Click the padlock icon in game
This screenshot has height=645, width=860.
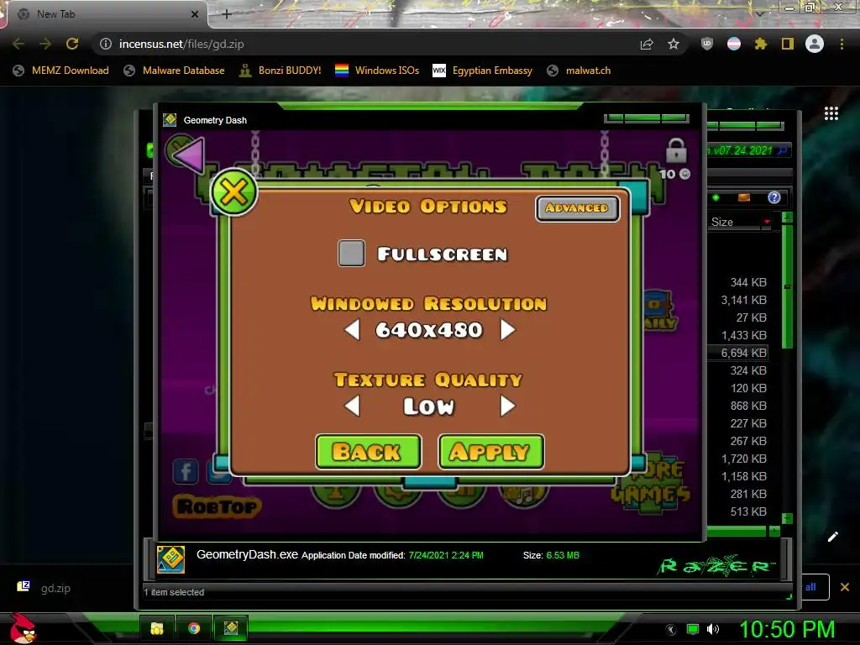[676, 150]
